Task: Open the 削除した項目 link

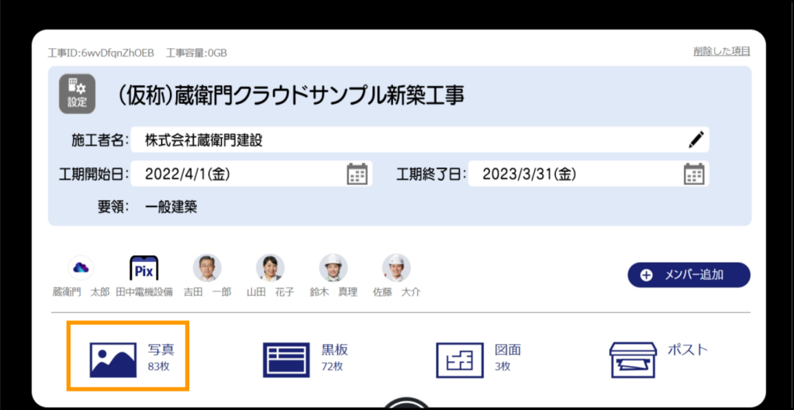Action: 721,51
